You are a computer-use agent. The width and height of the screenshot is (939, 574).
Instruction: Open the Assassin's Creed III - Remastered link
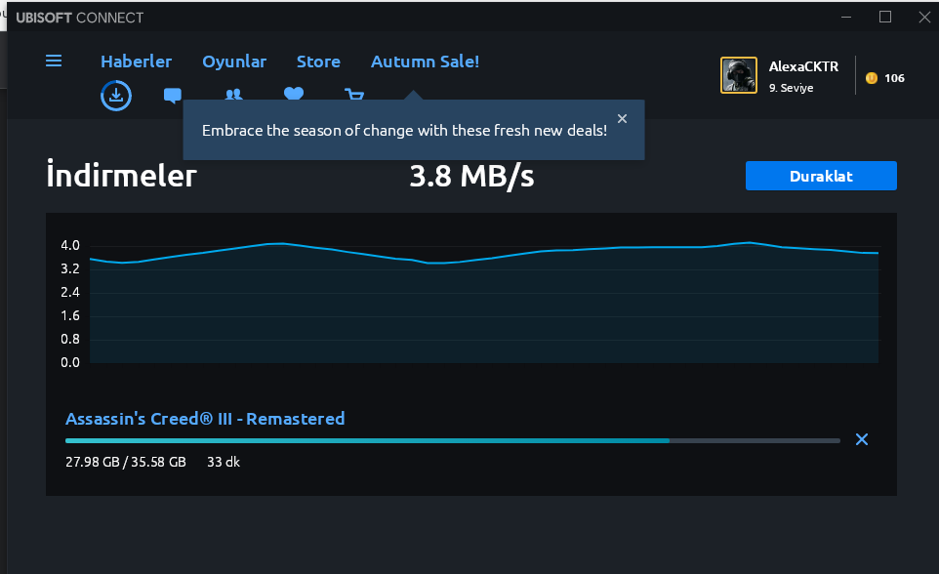(x=205, y=419)
